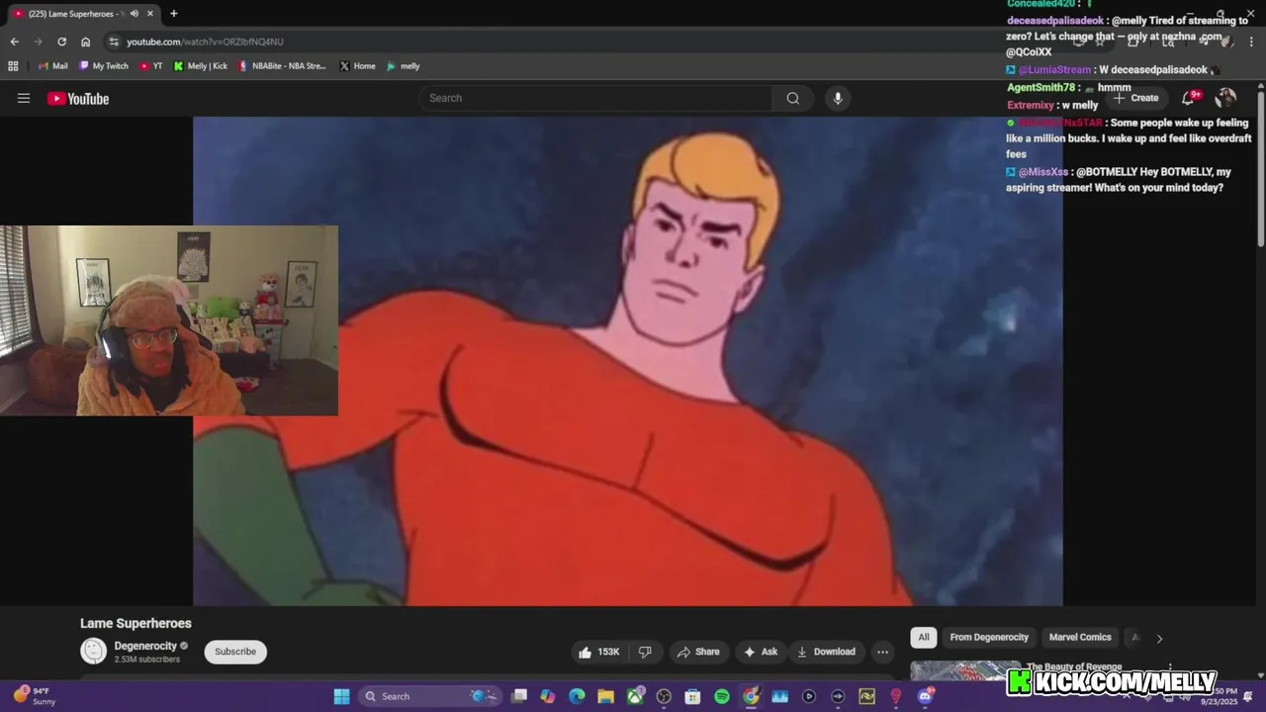Open the account avatar menu

tap(1225, 97)
